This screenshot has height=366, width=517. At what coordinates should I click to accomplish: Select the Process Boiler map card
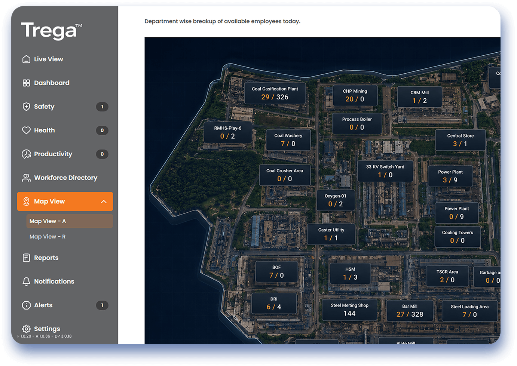[357, 124]
